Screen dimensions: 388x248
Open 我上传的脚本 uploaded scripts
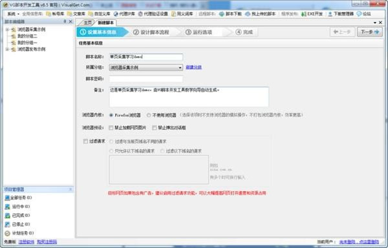pos(261,14)
